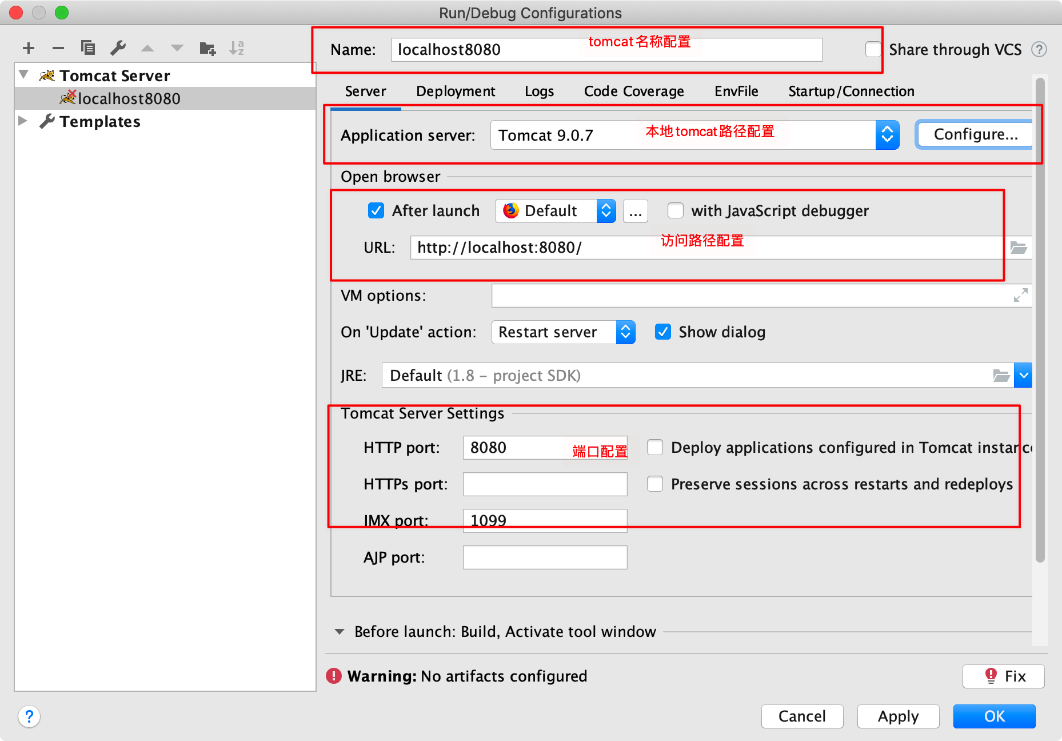Click the Fix button
The height and width of the screenshot is (741, 1062).
click(x=1004, y=676)
